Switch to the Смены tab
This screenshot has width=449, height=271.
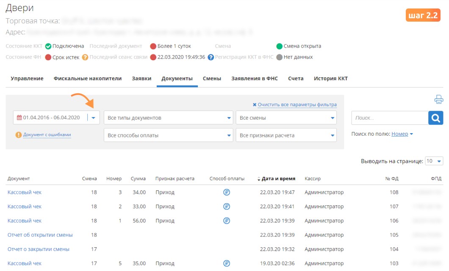coord(212,78)
